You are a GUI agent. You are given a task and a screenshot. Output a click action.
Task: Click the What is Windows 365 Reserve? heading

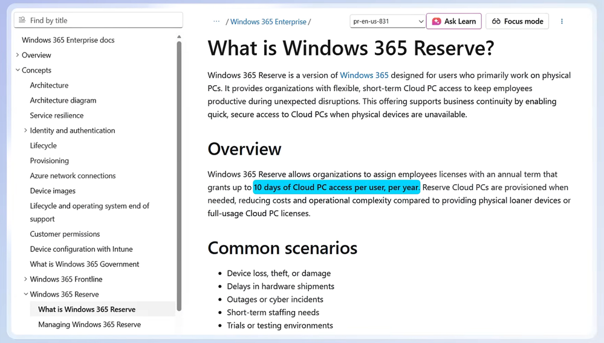pyautogui.click(x=351, y=48)
